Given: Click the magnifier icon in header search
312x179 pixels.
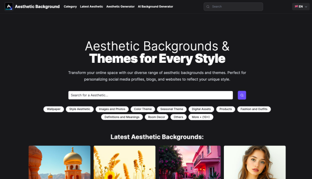Looking at the screenshot, I should [x=208, y=6].
